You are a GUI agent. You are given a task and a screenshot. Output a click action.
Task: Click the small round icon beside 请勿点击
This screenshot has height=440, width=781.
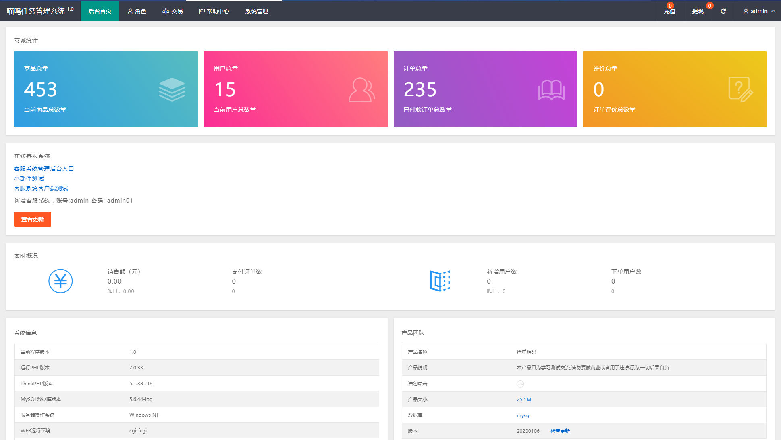tap(520, 384)
